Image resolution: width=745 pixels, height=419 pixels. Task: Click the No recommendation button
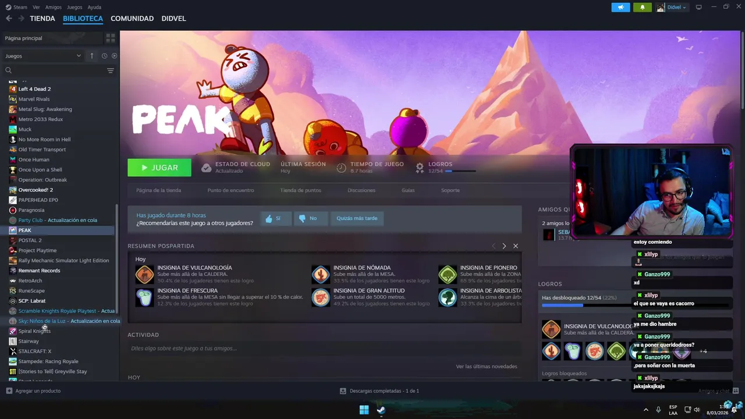coord(311,218)
